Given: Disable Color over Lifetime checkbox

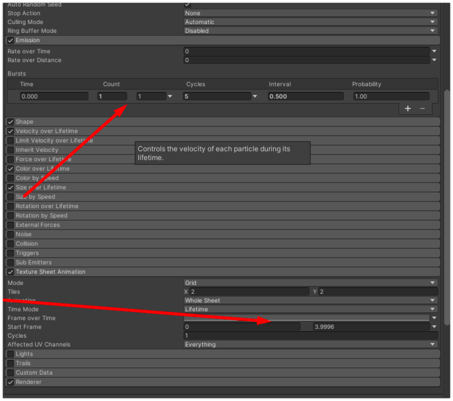Looking at the screenshot, I should point(11,169).
